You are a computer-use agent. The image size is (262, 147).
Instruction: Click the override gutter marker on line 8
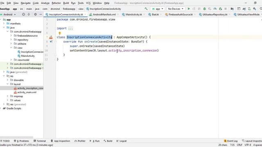click(x=51, y=42)
